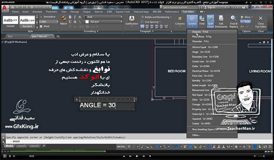The image size is (274, 160).
Task: Toggle Spell Check on or off
Action: tap(210, 22)
